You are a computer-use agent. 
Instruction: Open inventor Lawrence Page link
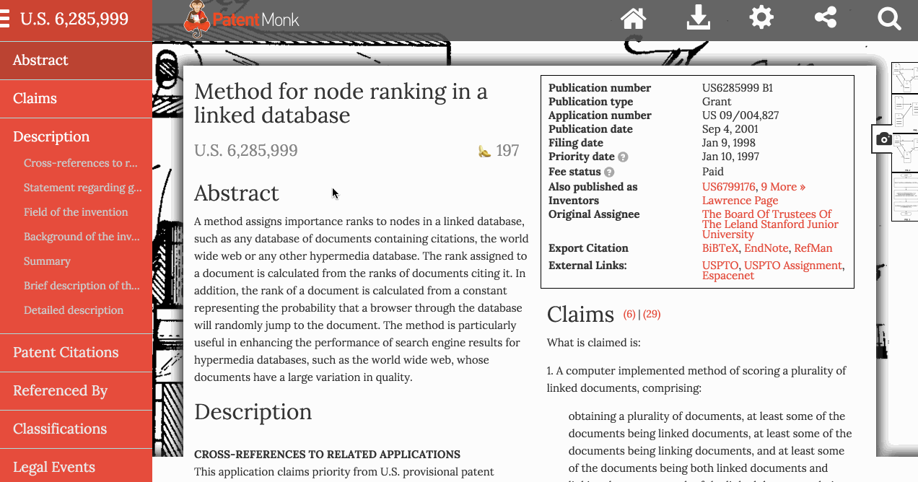click(740, 201)
